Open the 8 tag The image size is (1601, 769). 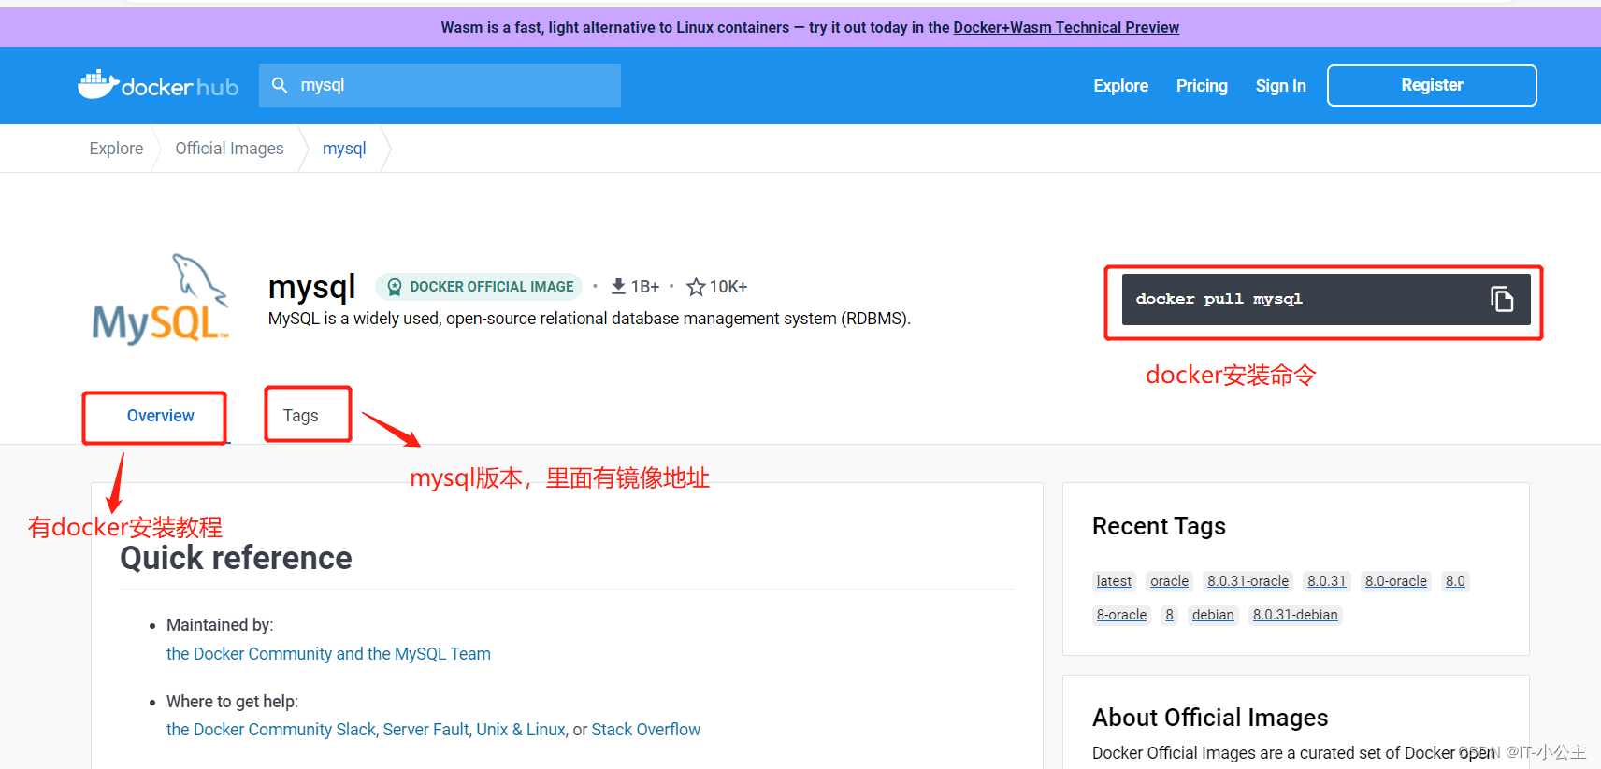coord(1169,615)
